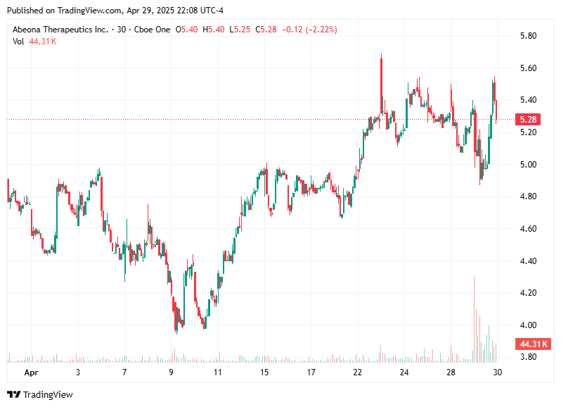Click the 3 date axis label
The height and width of the screenshot is (407, 561).
(77, 372)
